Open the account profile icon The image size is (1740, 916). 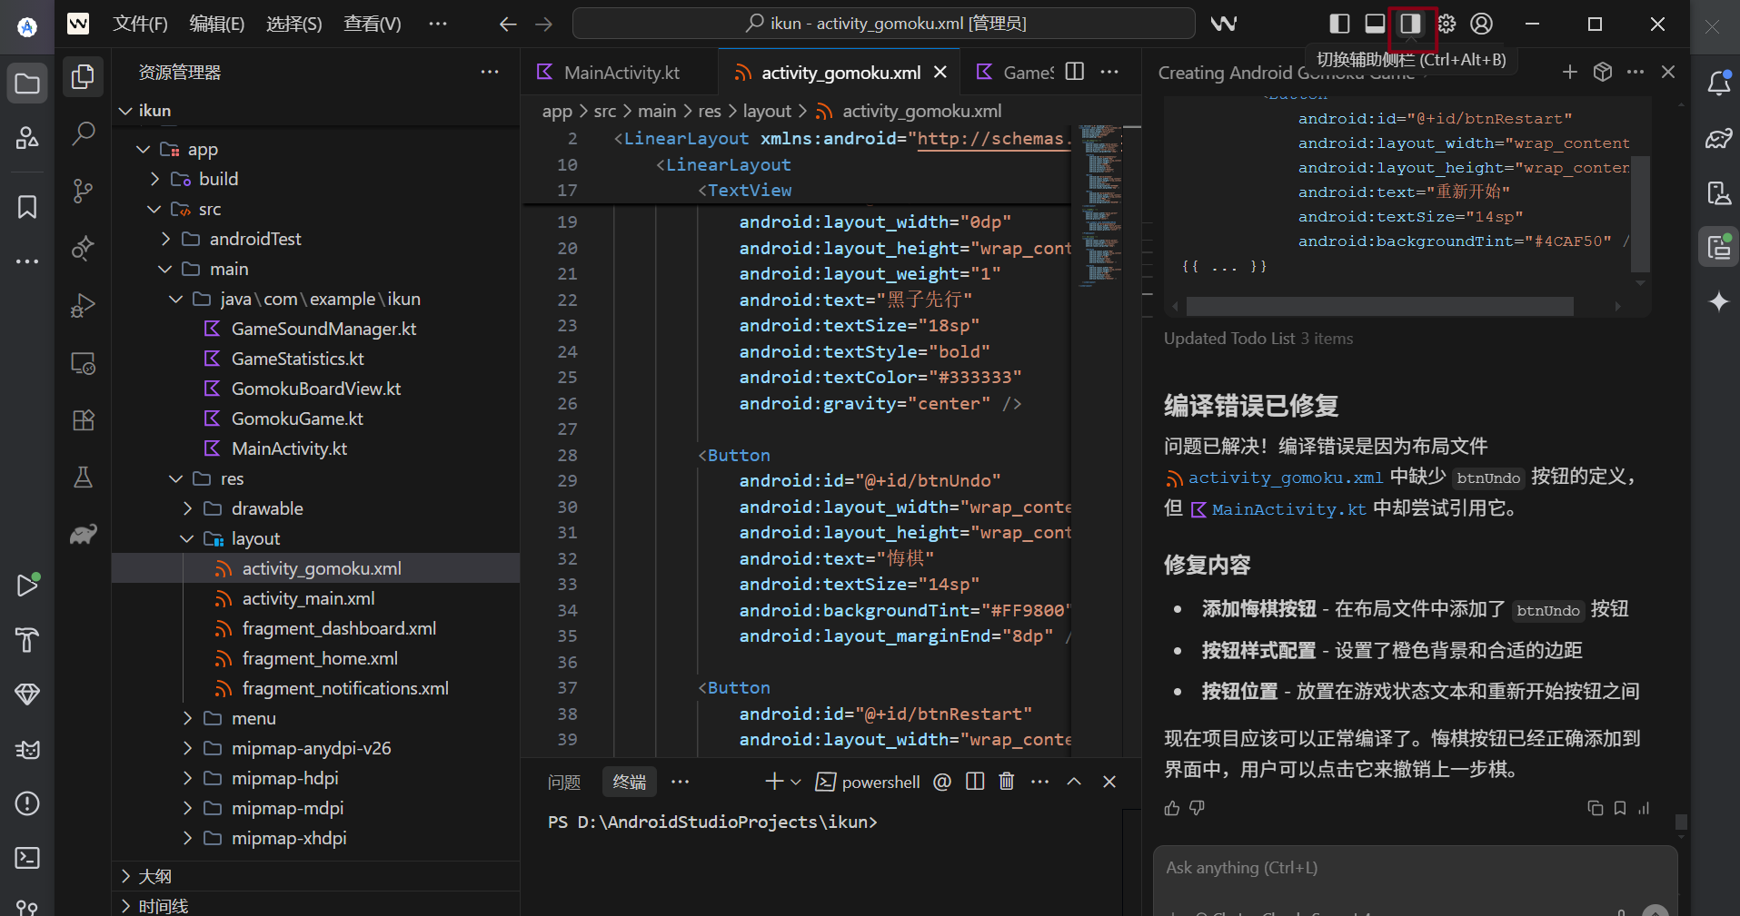(x=1482, y=24)
